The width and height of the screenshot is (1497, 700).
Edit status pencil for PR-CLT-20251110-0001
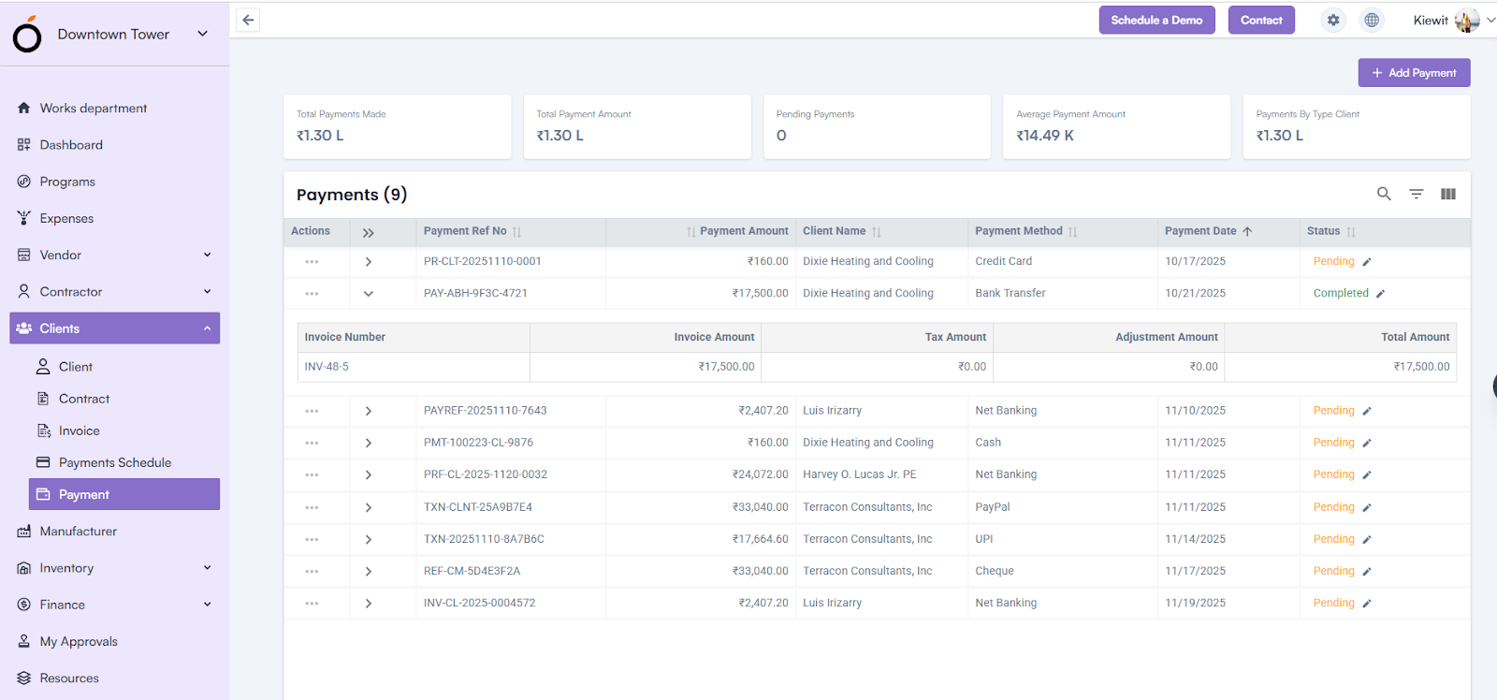[1367, 262]
